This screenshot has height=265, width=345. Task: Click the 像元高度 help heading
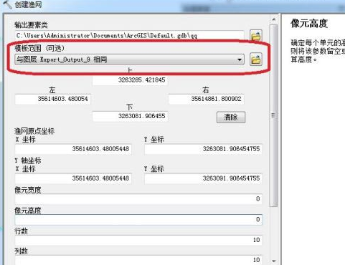309,24
